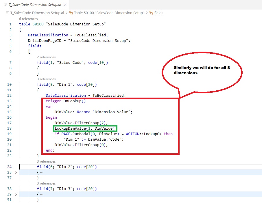Image resolution: width=262 pixels, height=203 pixels.
Task: Show the 3 references above Dim 2 field
Action: point(46,161)
